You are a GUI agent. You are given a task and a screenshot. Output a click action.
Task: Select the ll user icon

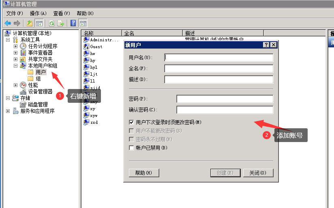click(86, 81)
